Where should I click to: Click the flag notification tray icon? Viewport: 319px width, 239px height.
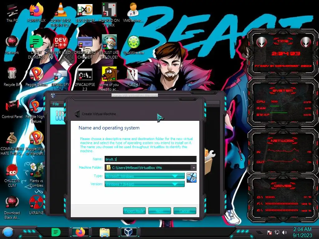[269, 232]
